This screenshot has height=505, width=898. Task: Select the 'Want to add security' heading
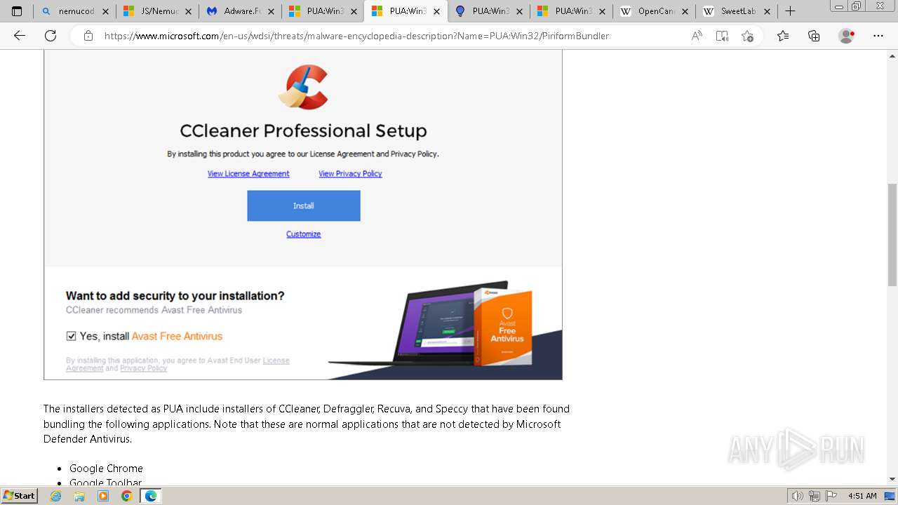(175, 296)
